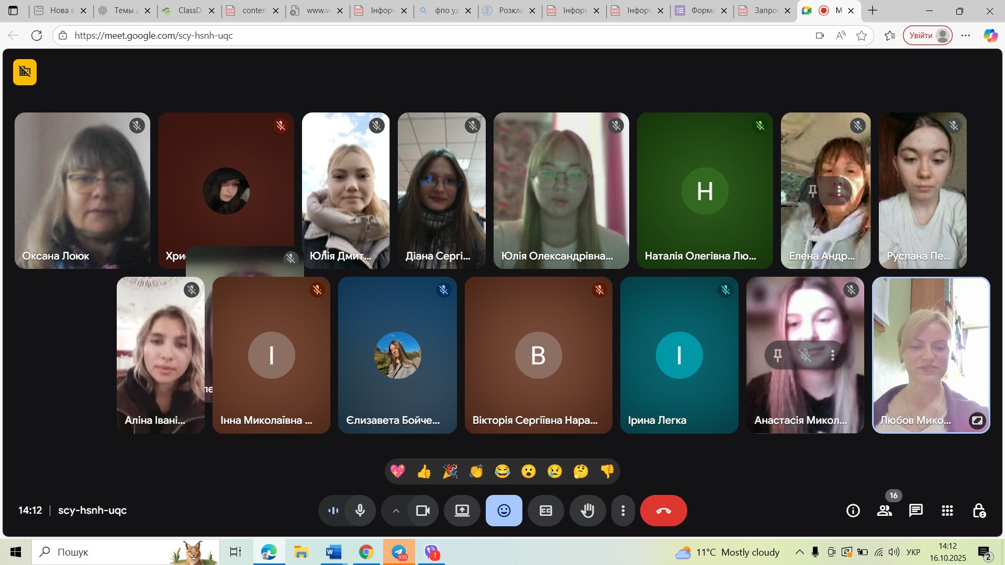Toggle the microphone on or off

[360, 511]
